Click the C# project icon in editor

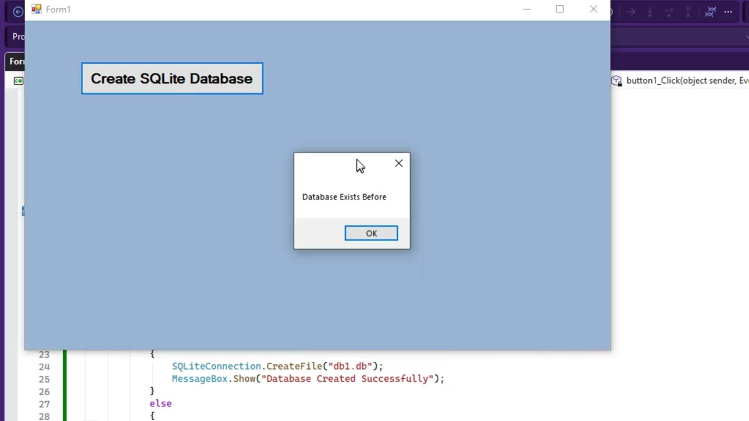click(x=19, y=81)
